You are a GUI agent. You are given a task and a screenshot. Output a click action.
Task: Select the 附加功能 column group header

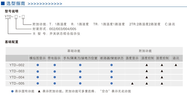145,51
